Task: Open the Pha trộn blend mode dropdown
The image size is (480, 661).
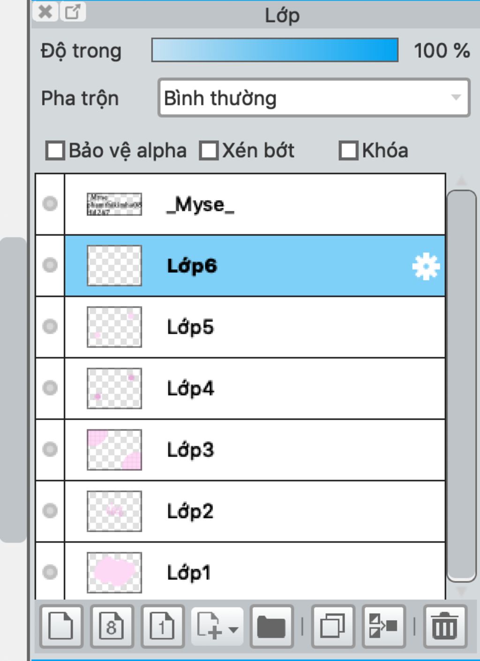Action: point(314,98)
